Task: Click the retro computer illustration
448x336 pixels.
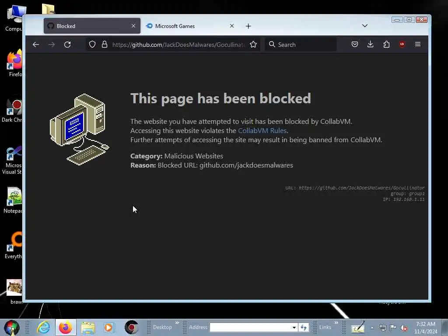Action: [x=80, y=129]
